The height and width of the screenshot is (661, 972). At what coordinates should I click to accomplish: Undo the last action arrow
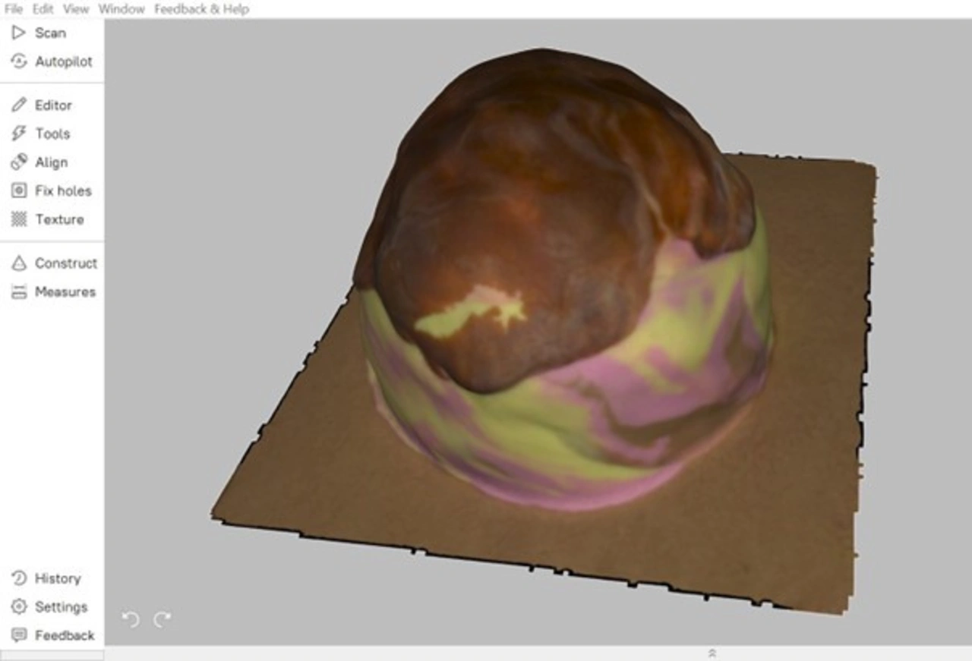tap(131, 620)
